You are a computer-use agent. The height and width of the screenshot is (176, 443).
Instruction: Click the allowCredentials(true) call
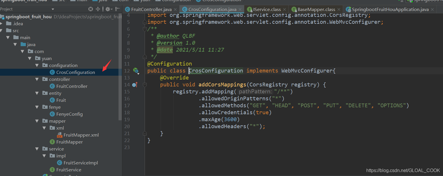pyautogui.click(x=235, y=113)
